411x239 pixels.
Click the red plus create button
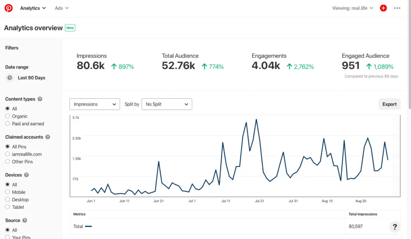[383, 8]
